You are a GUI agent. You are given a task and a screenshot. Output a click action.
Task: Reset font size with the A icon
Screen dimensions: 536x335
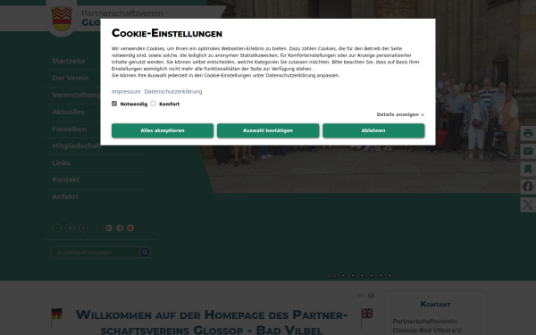pos(70,228)
